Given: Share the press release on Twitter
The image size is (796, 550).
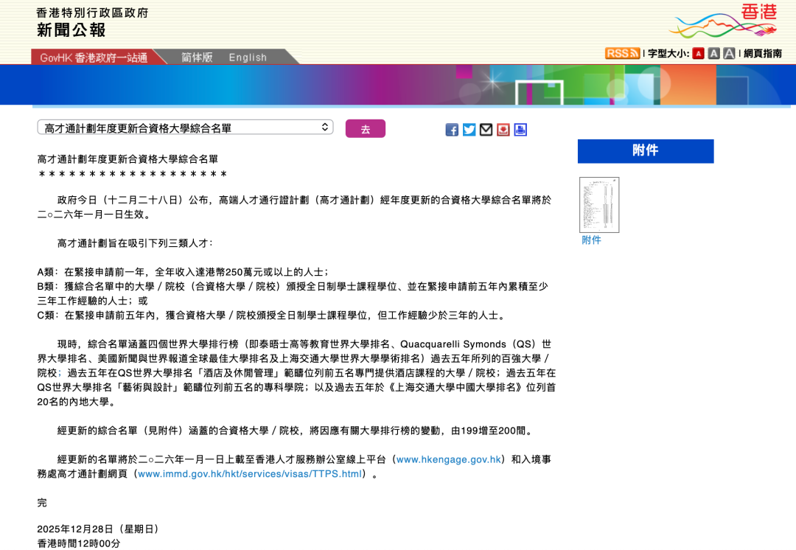Looking at the screenshot, I should coord(469,130).
